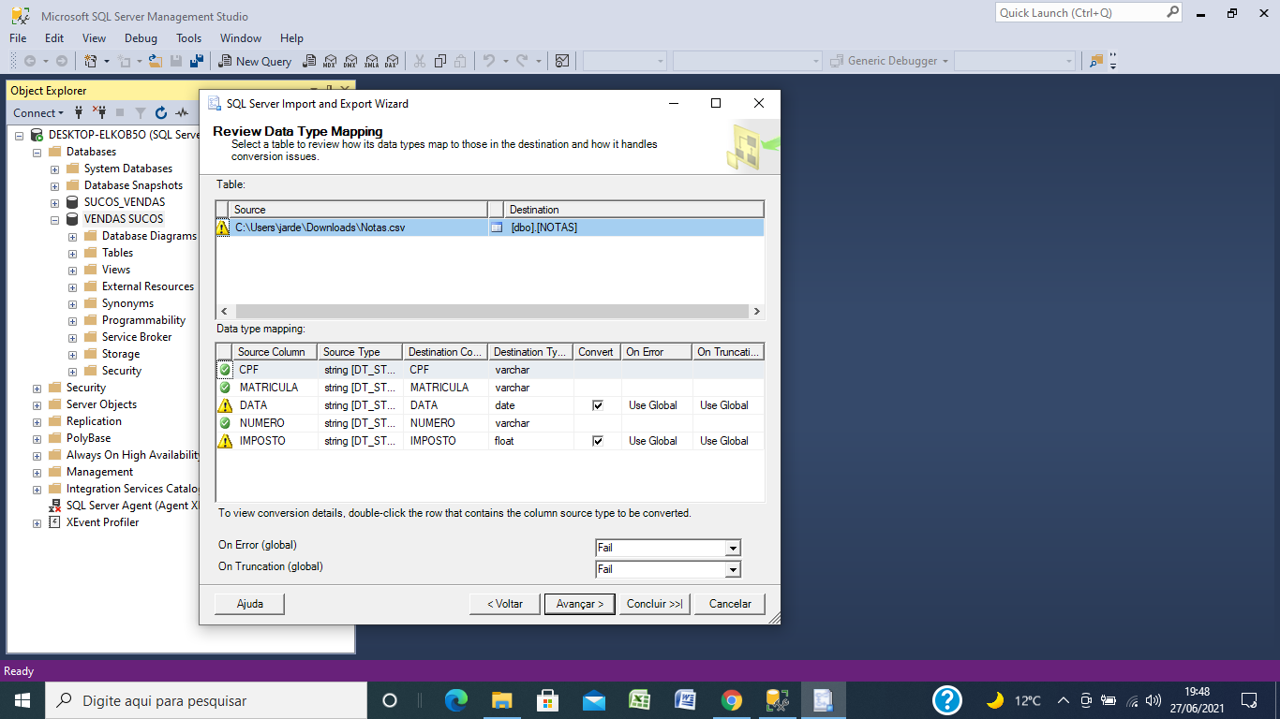The height and width of the screenshot is (719, 1280).
Task: Click the Database Engine Query icon
Action: [308, 61]
